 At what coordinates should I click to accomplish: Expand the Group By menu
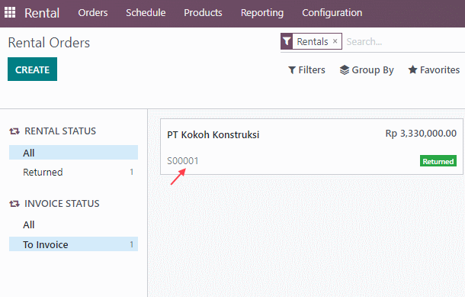[367, 69]
